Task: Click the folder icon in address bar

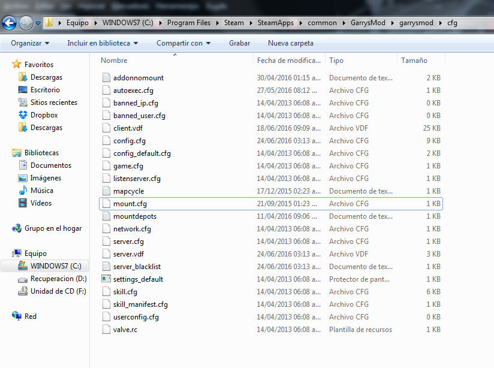Action: [x=49, y=22]
